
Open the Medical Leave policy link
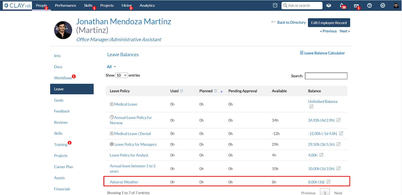coord(126,104)
